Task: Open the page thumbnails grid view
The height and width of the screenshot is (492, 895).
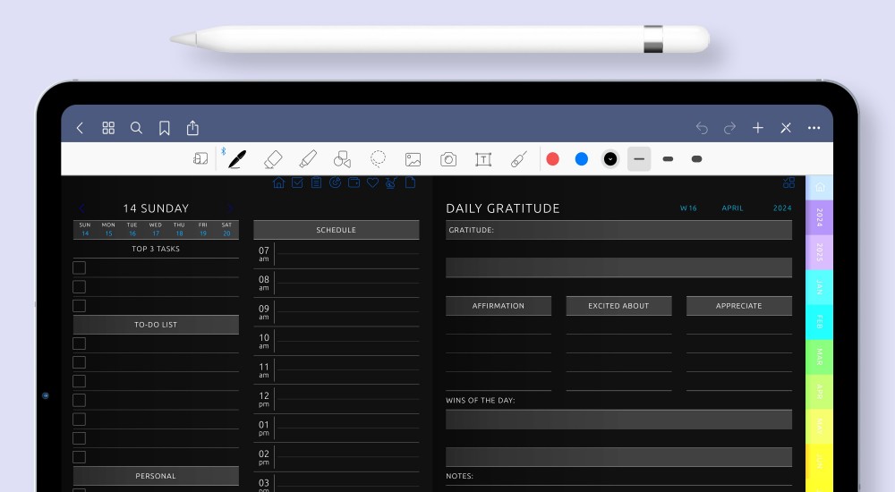Action: [x=108, y=128]
